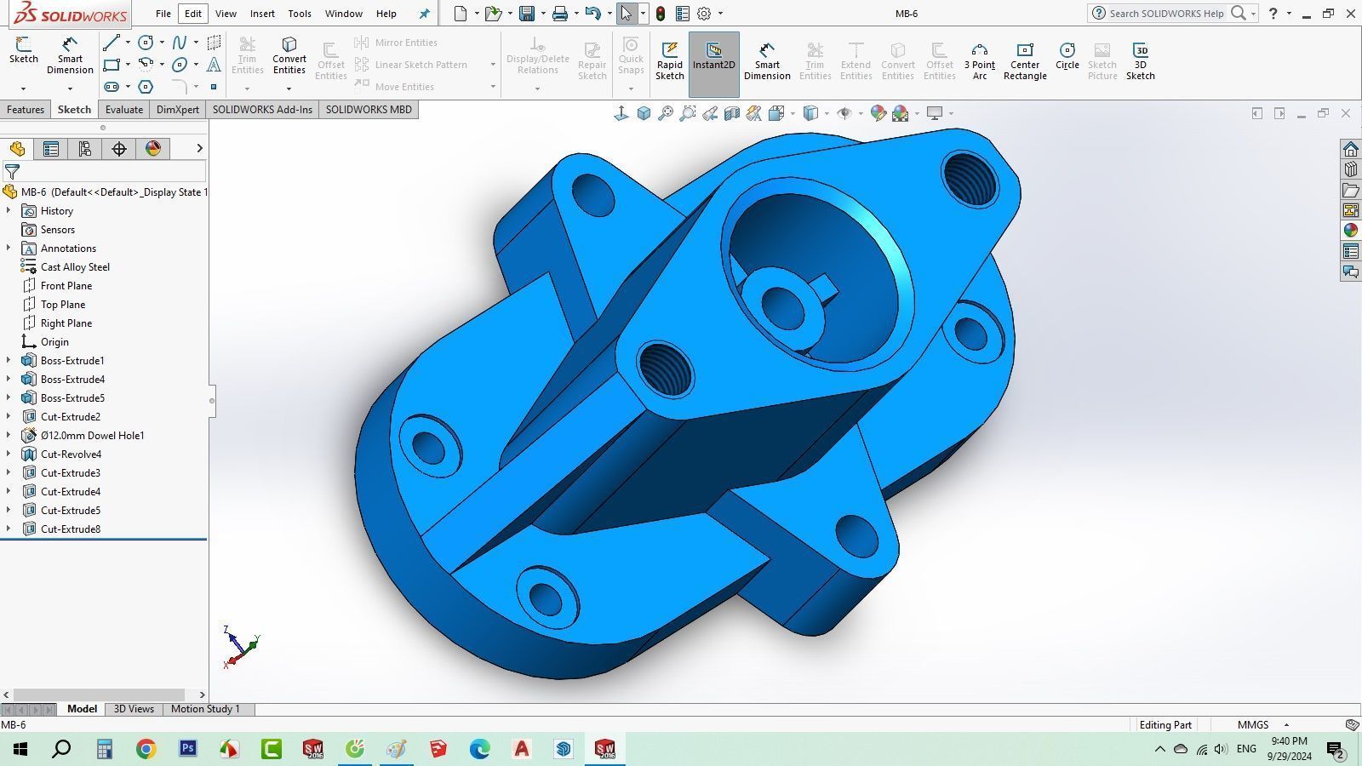Click the Edit Appearance color sphere icon

click(878, 113)
